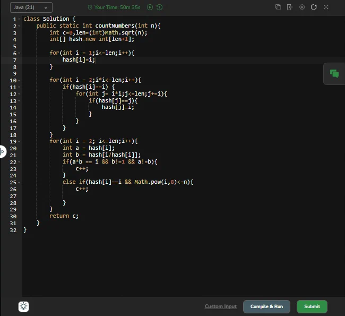Place cursor on 'hash[i]=i;' at line 7
Image resolution: width=345 pixels, height=316 pixels.
click(x=79, y=60)
